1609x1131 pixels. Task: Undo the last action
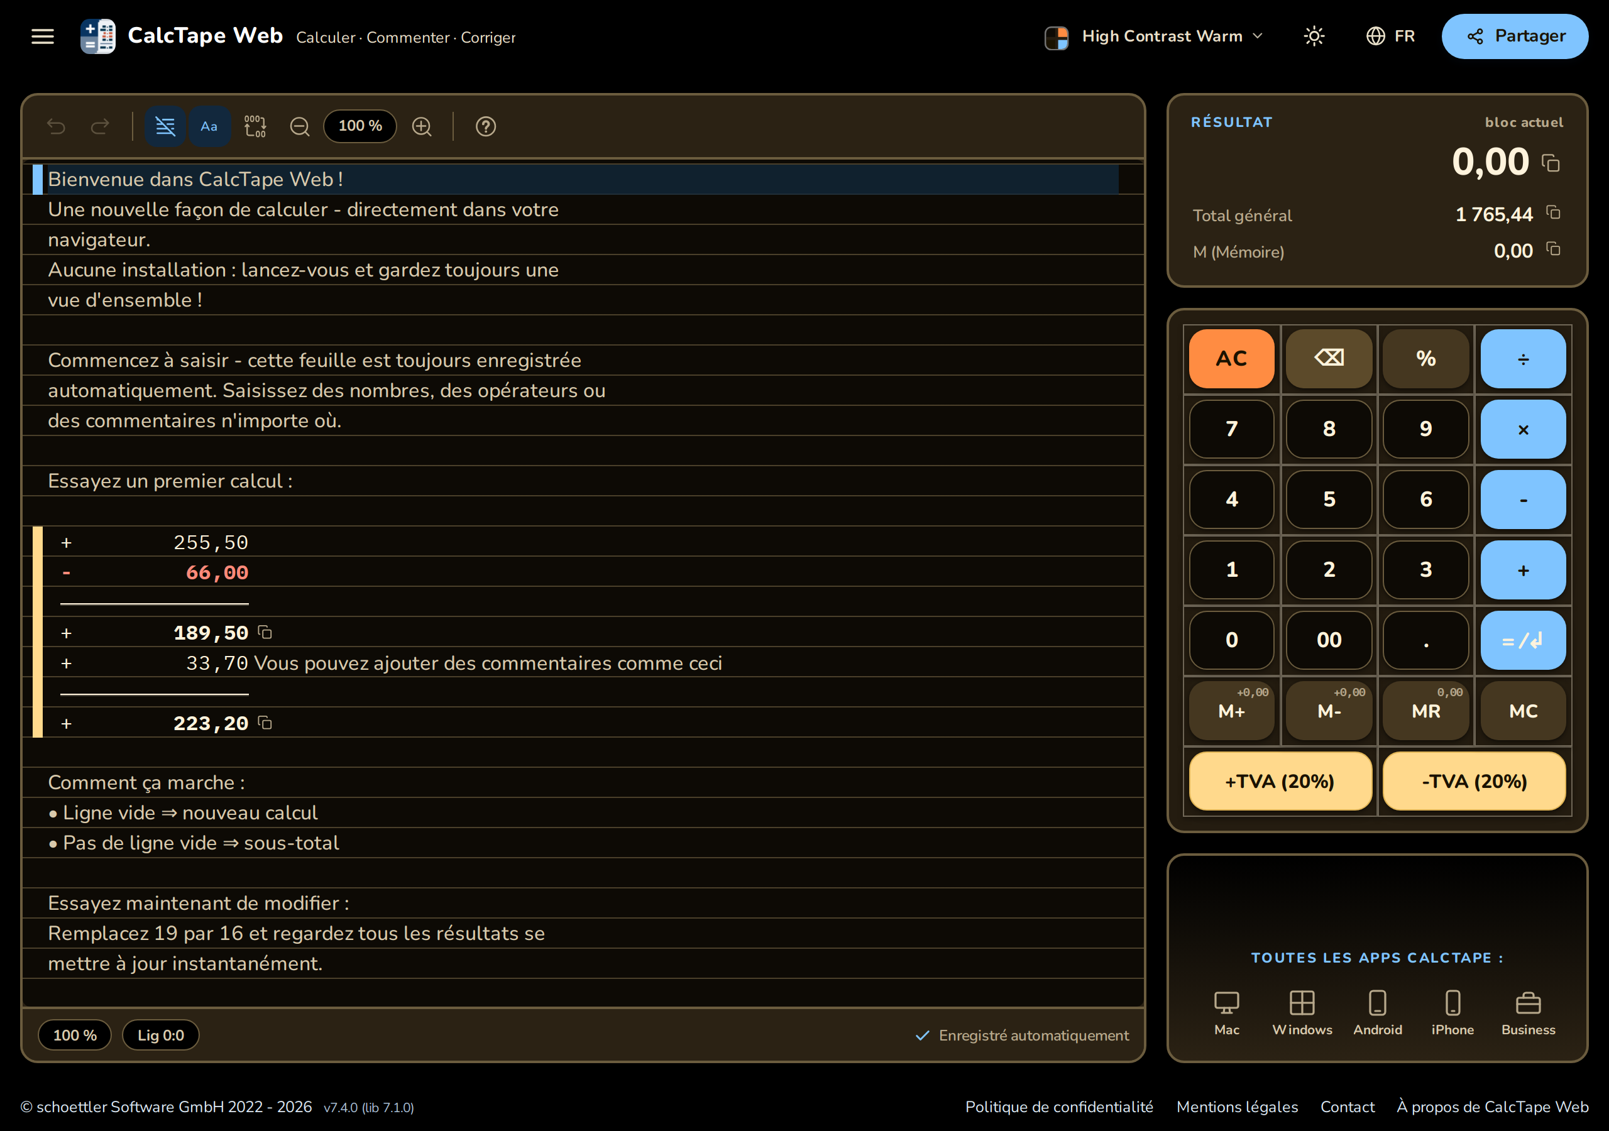[56, 126]
